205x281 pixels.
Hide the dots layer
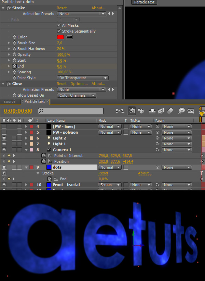4,167
